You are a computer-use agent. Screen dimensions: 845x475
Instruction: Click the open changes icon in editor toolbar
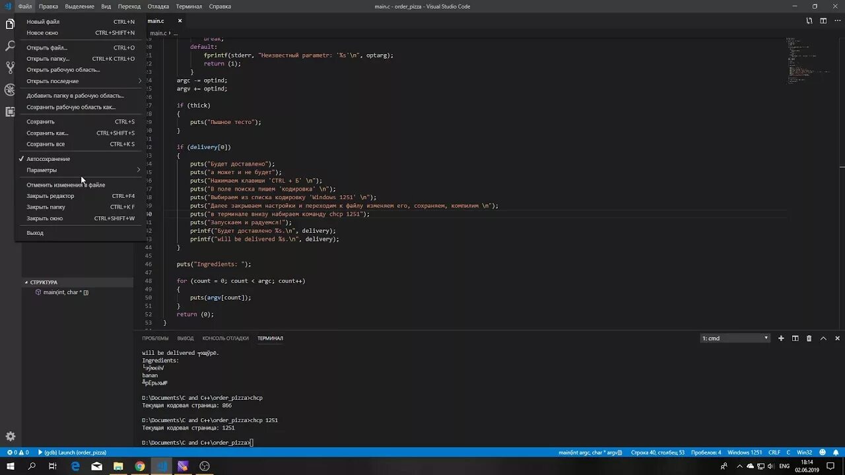tap(809, 21)
